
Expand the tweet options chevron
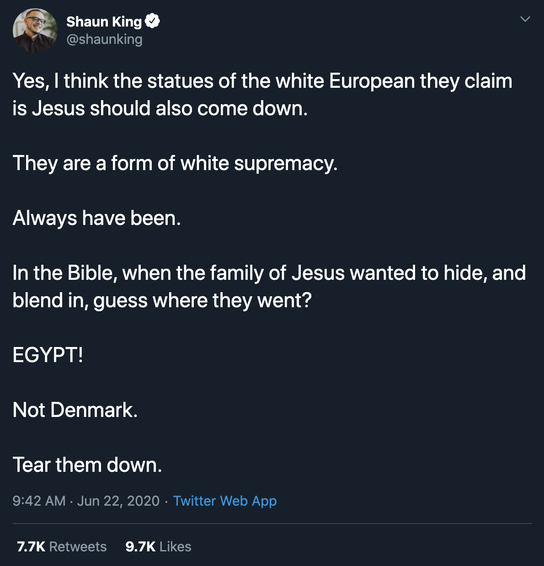(525, 19)
